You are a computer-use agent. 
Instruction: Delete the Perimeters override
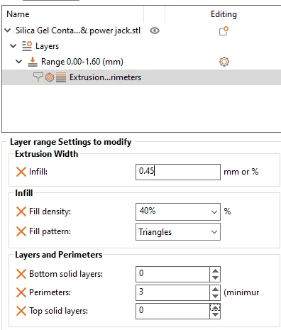coord(21,292)
